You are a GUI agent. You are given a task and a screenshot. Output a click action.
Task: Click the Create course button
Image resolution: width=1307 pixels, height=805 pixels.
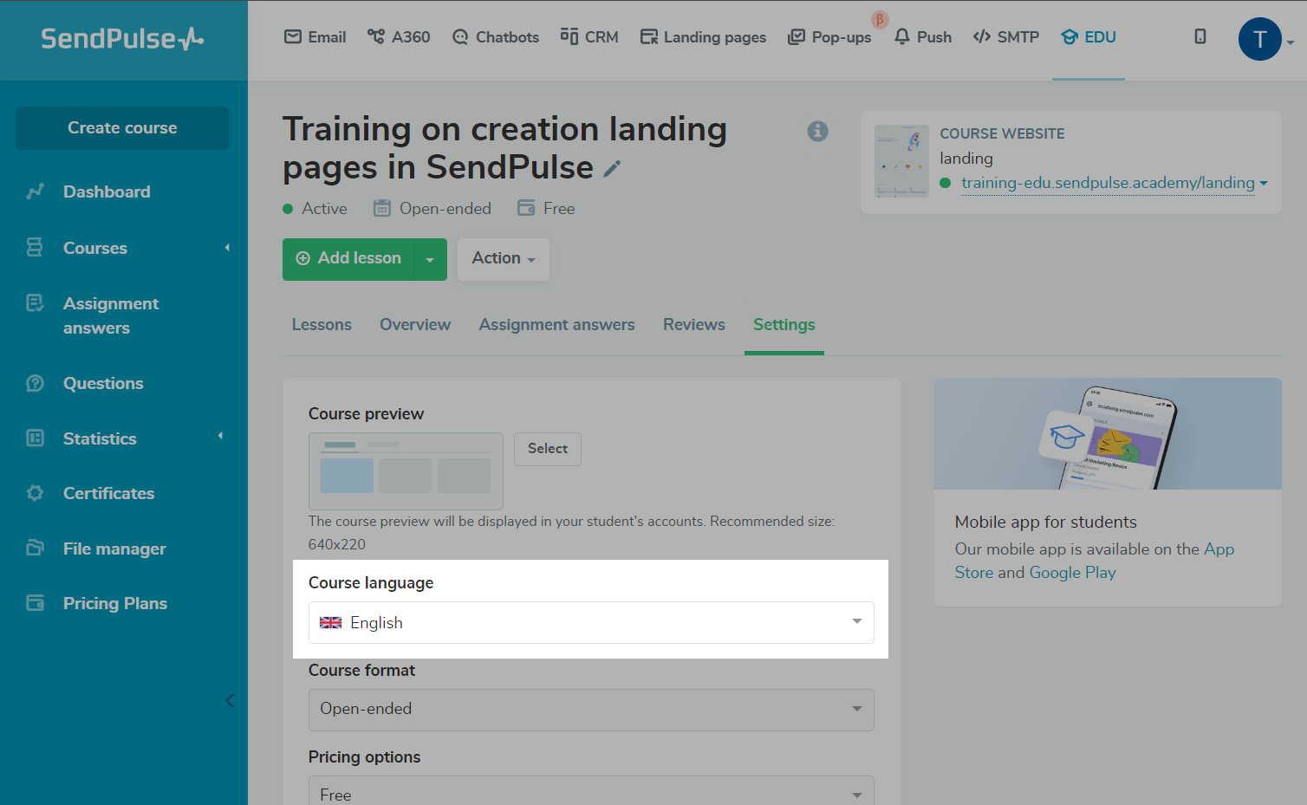point(122,128)
